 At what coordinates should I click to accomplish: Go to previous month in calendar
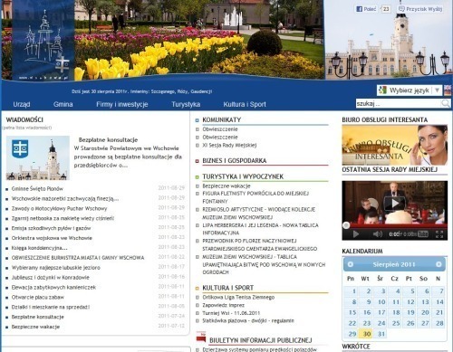(351, 264)
